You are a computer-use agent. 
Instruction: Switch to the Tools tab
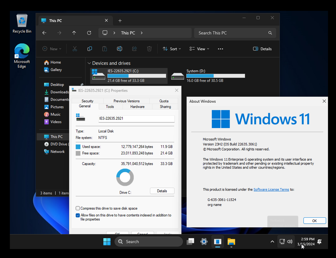click(x=110, y=106)
